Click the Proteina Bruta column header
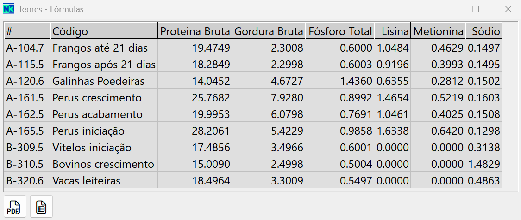This screenshot has height=220, width=521. [195, 31]
